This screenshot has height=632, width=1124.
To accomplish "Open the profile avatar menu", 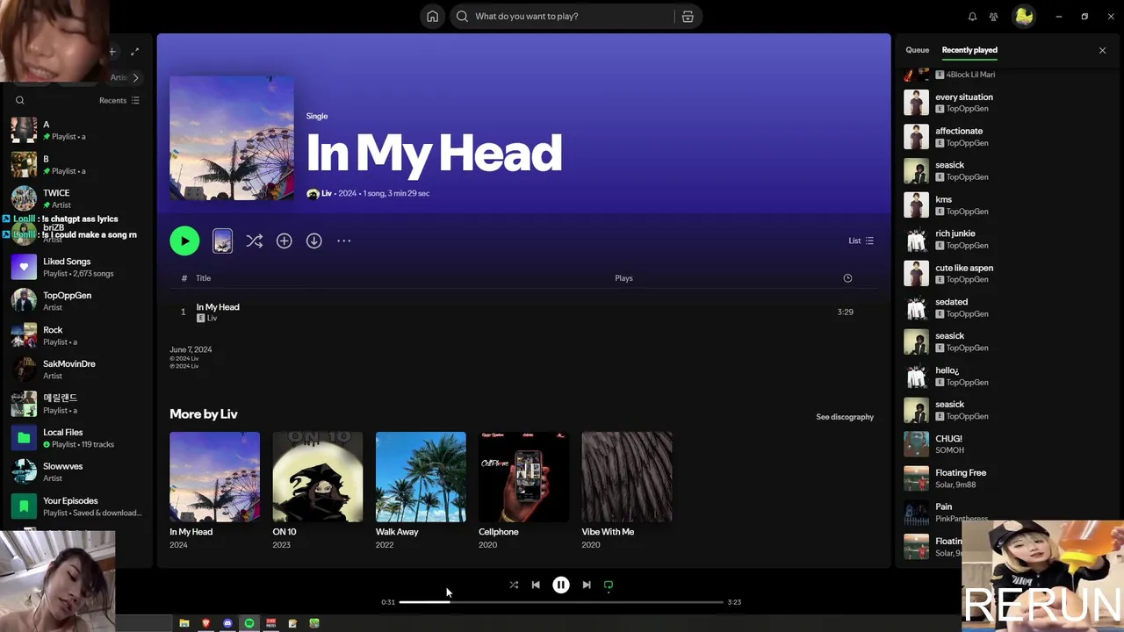I will [x=1024, y=16].
